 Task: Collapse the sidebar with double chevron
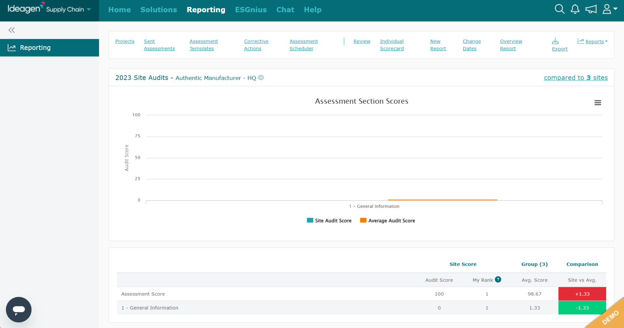12,30
